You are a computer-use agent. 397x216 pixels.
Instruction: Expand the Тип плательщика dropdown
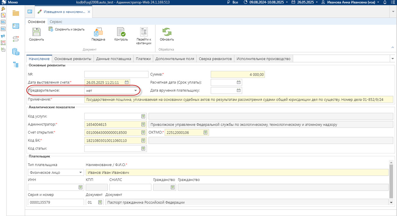[81, 172]
